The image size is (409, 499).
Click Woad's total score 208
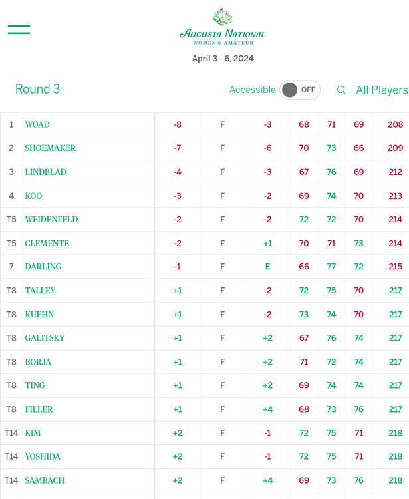[x=395, y=124]
